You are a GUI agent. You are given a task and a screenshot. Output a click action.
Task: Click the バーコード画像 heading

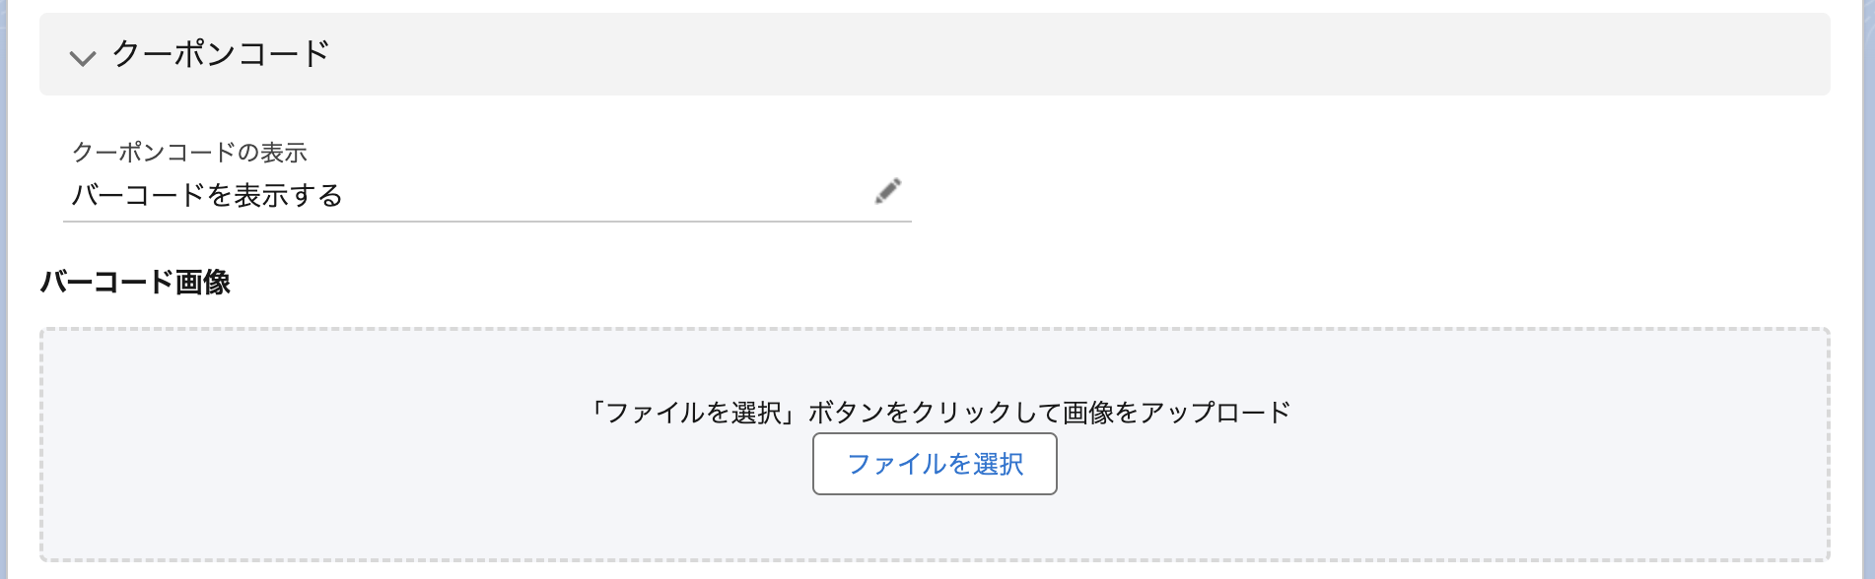tap(135, 283)
